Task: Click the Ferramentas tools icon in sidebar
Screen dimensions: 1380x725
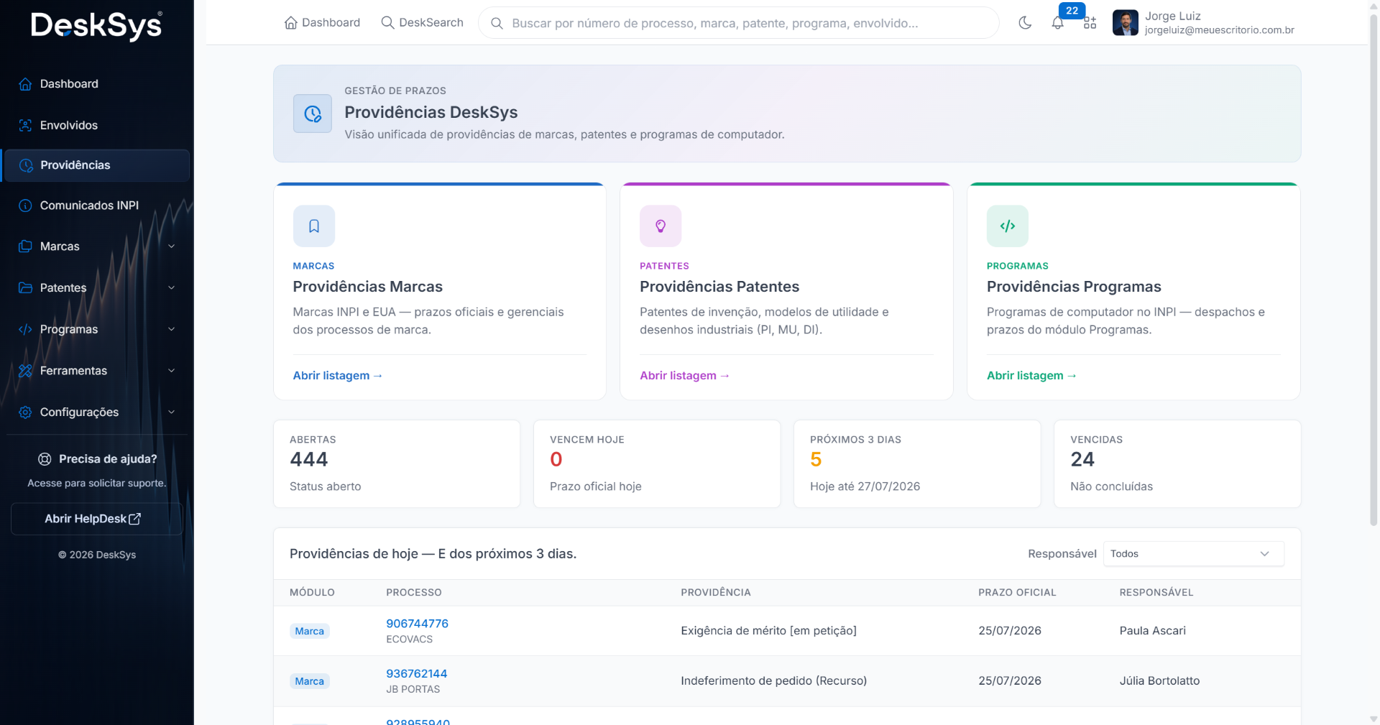Action: (25, 371)
